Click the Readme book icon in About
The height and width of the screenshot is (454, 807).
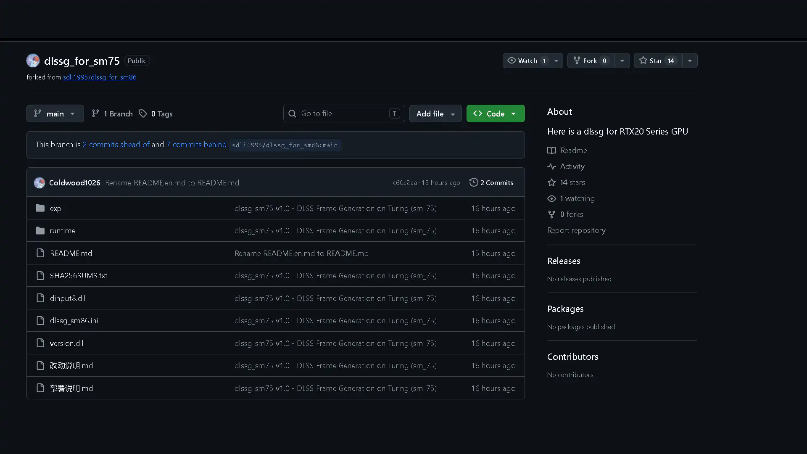551,150
